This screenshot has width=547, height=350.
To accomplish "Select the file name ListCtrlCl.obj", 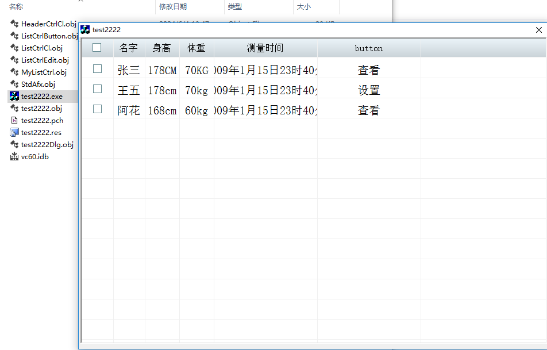I will click(42, 48).
